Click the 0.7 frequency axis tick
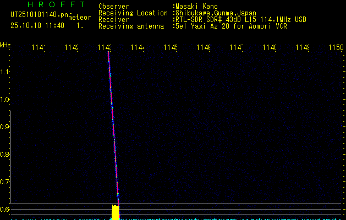The height and width of the screenshot is (220, 346). click(x=5, y=182)
